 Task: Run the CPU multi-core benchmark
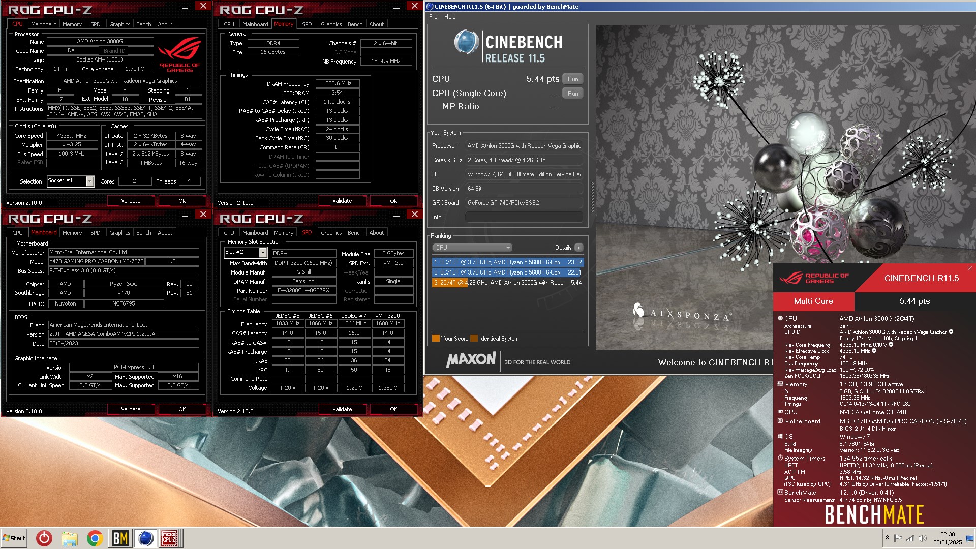coord(573,79)
